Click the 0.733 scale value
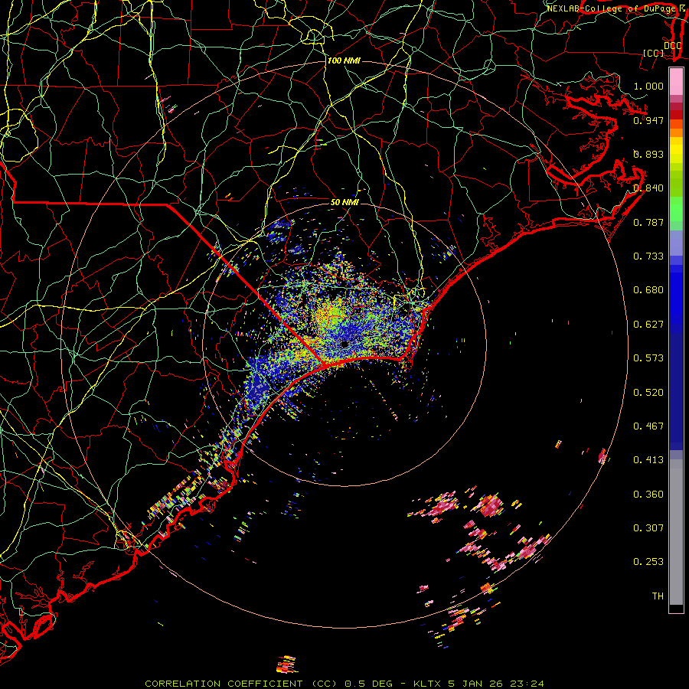Image resolution: width=689 pixels, height=689 pixels. (648, 256)
